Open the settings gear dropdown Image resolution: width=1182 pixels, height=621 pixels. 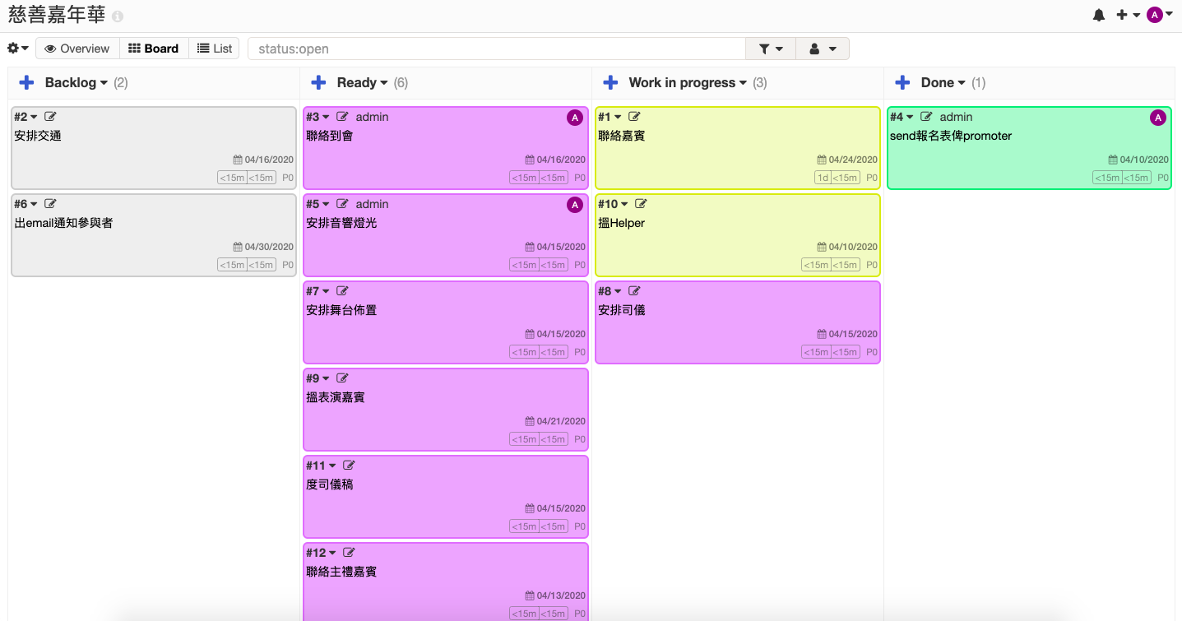point(18,49)
